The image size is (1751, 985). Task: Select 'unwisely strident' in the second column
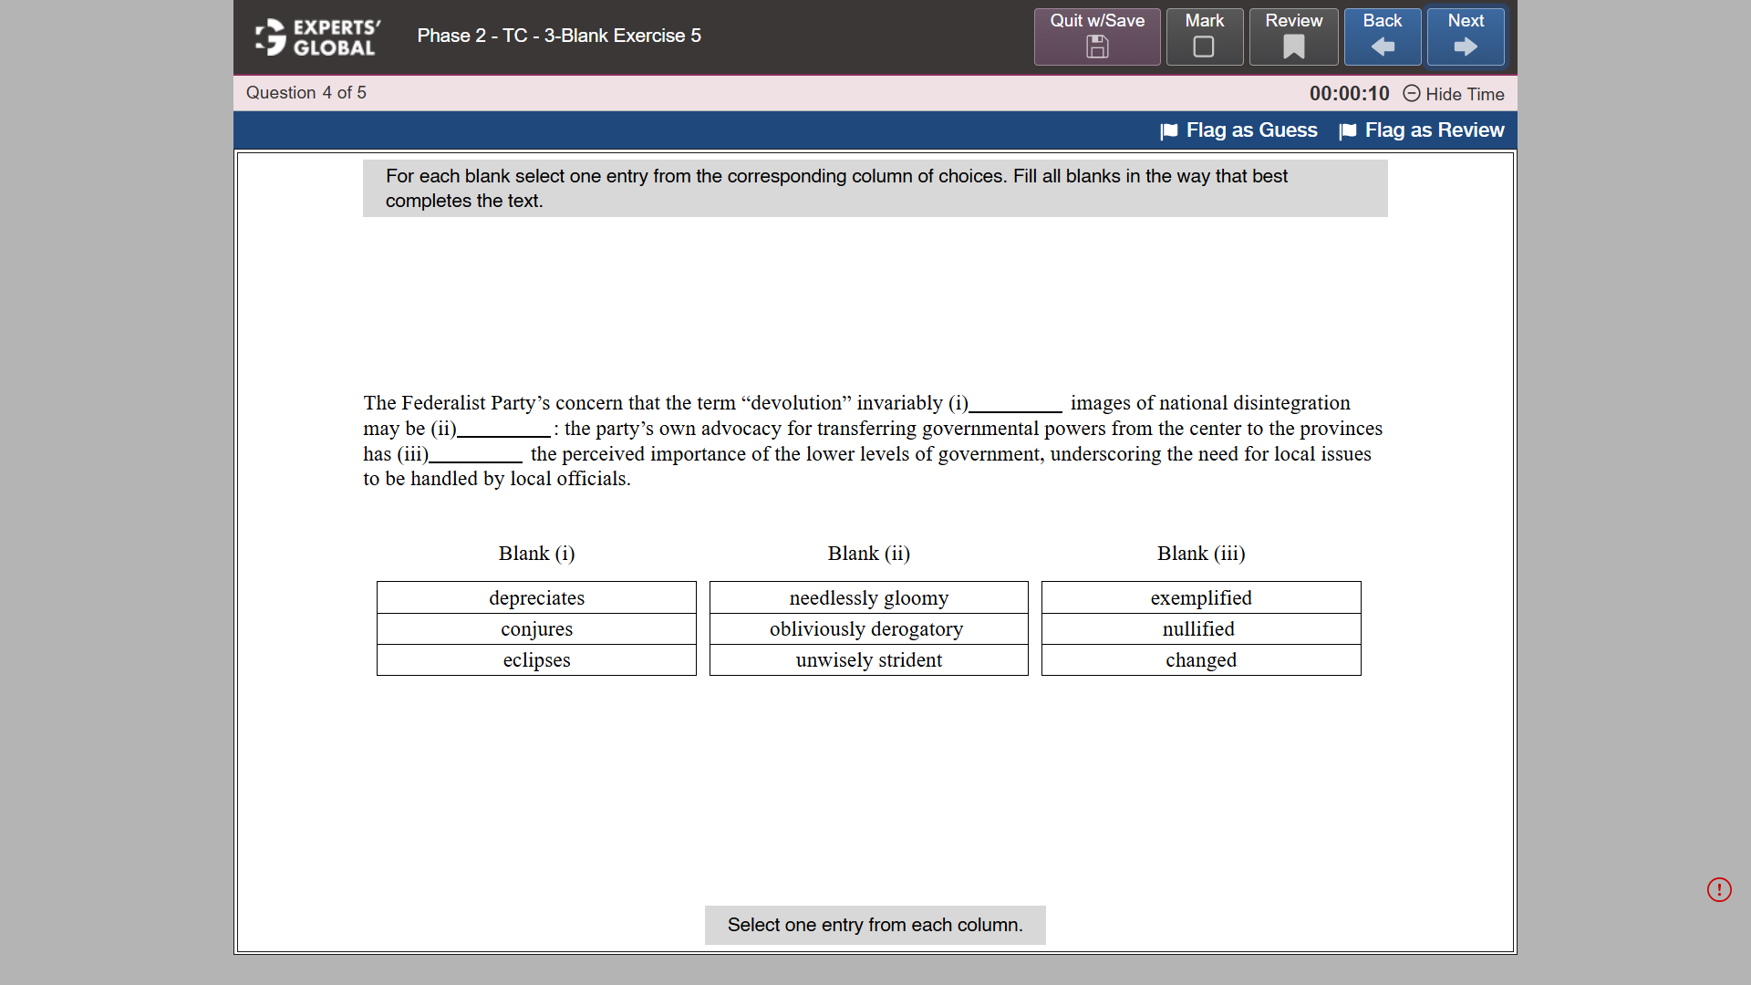(868, 659)
